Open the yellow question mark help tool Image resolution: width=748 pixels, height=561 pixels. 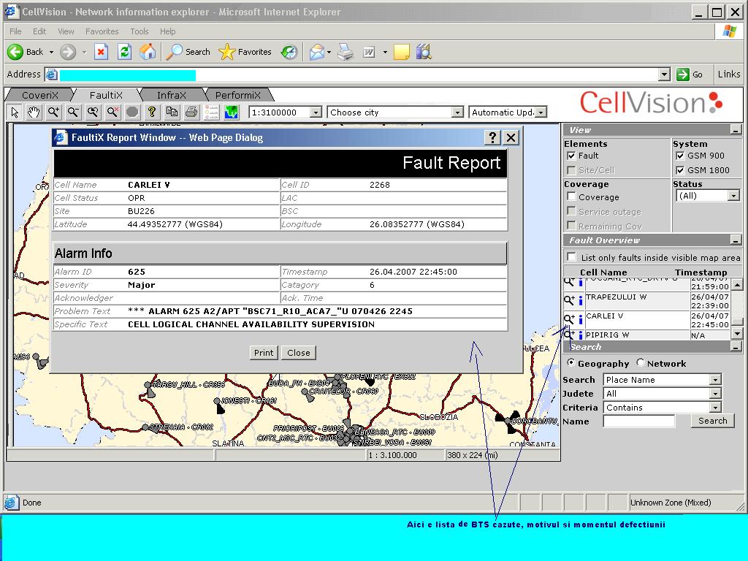tap(152, 112)
